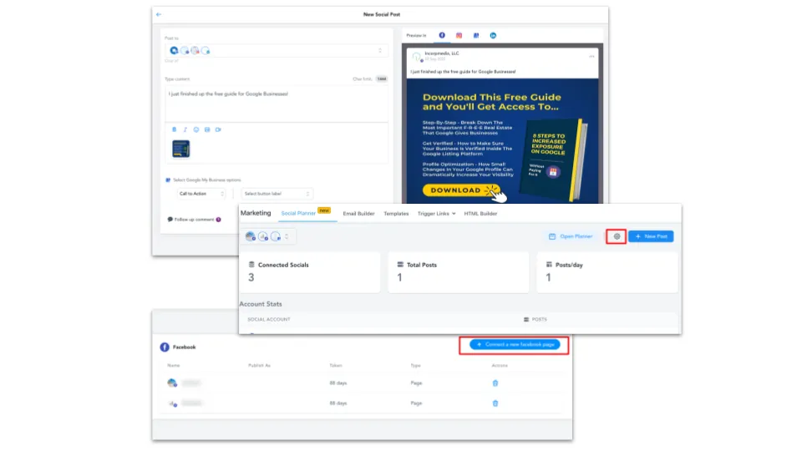Open Social Planner settings gear
Image resolution: width=802 pixels, height=451 pixels.
[x=617, y=236]
